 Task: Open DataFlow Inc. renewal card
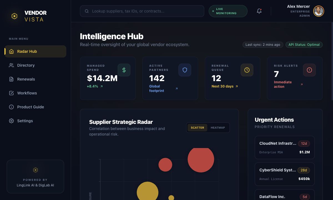[285, 195]
